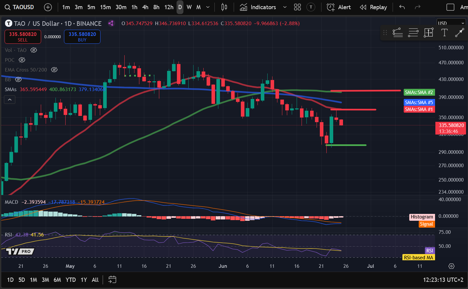Click the SMAs:SMA #2 green price label
468x289 pixels.
tap(419, 92)
